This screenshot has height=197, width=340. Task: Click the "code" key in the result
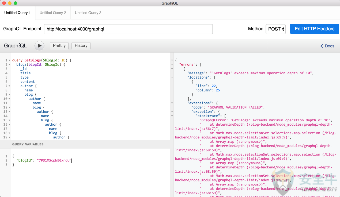pyautogui.click(x=197, y=107)
